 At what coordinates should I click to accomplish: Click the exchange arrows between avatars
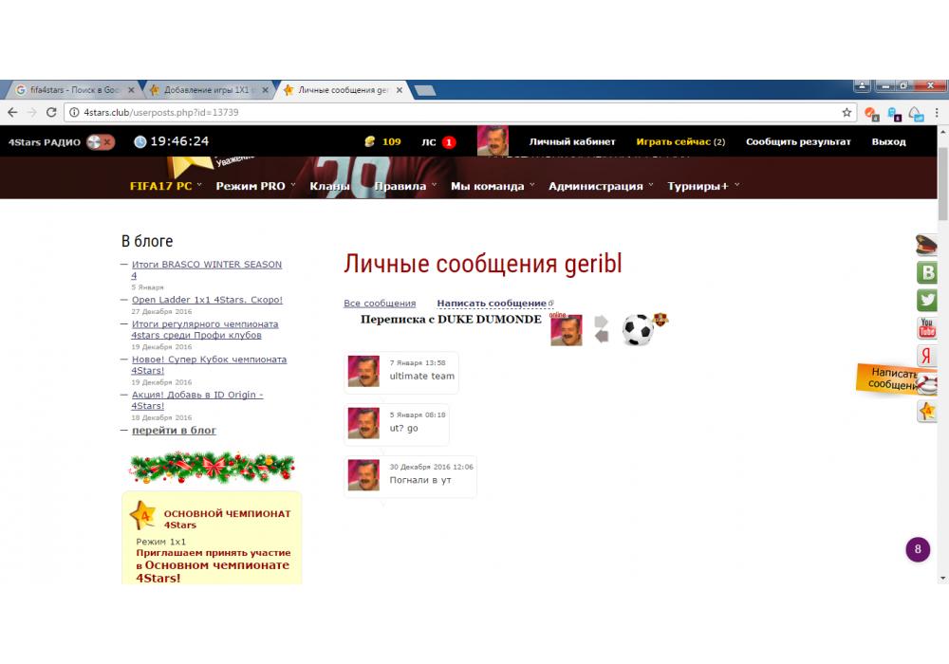[602, 329]
